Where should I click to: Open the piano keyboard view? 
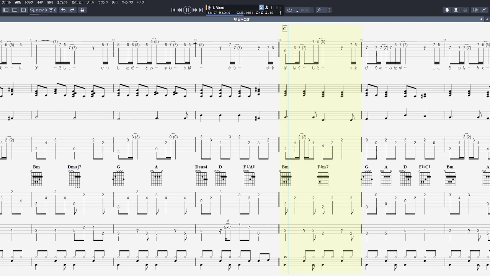(456, 10)
